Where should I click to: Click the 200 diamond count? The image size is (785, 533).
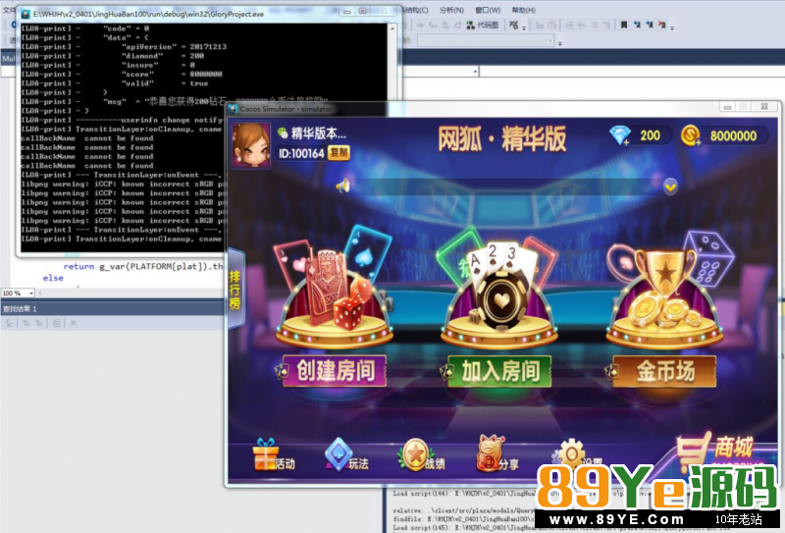(x=650, y=135)
